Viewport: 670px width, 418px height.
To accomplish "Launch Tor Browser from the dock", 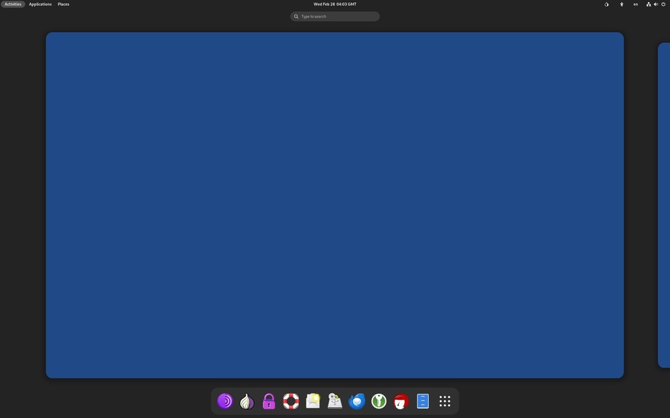I will (x=225, y=401).
